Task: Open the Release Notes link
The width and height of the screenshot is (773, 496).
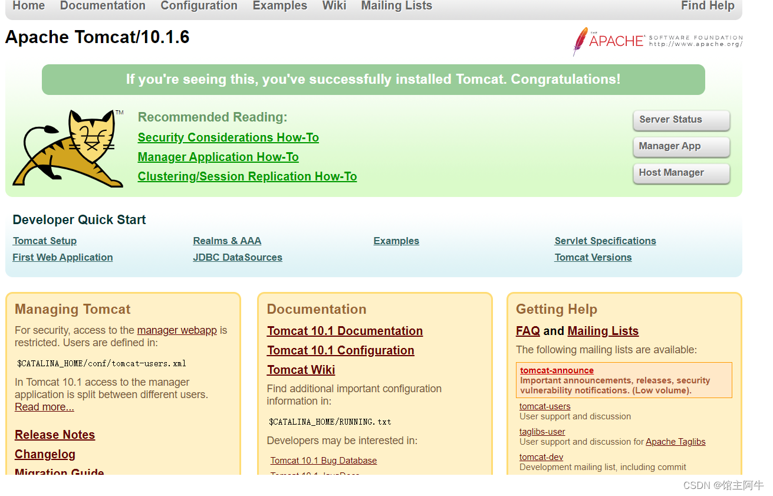Action: [x=55, y=435]
